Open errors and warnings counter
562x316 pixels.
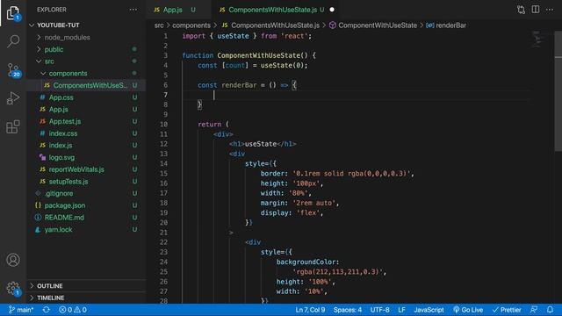[x=73, y=310]
